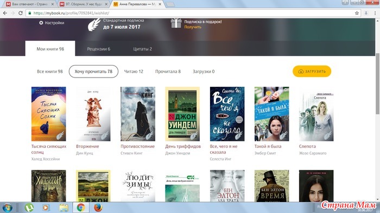Open 'Тысяча сияющих солнц' book cover
The image size is (380, 213).
pyautogui.click(x=48, y=114)
